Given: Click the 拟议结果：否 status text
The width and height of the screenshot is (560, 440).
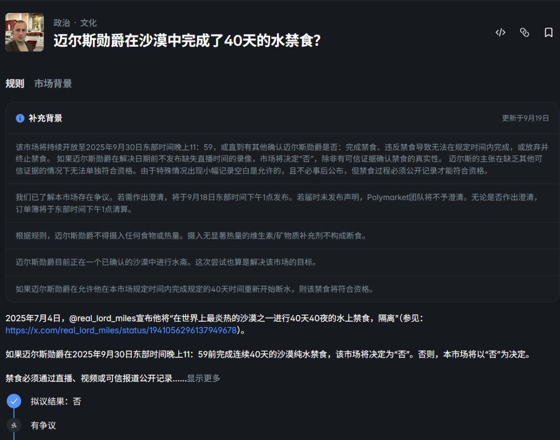Looking at the screenshot, I should 55,402.
